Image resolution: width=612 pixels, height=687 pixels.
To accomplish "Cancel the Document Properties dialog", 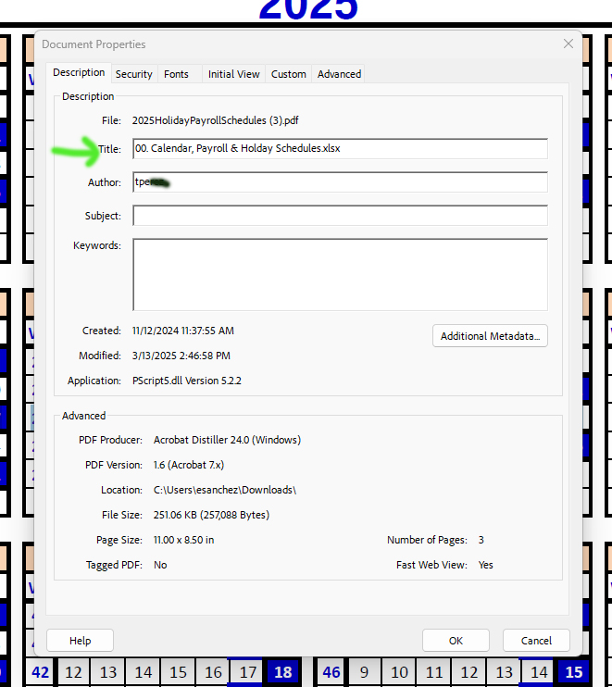I will (536, 641).
